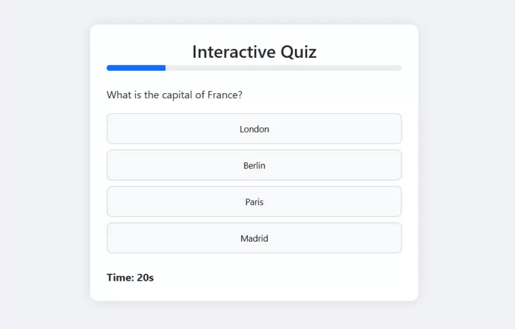The width and height of the screenshot is (515, 329).
Task: Click the word "What" starting the question
Action: 119,95
